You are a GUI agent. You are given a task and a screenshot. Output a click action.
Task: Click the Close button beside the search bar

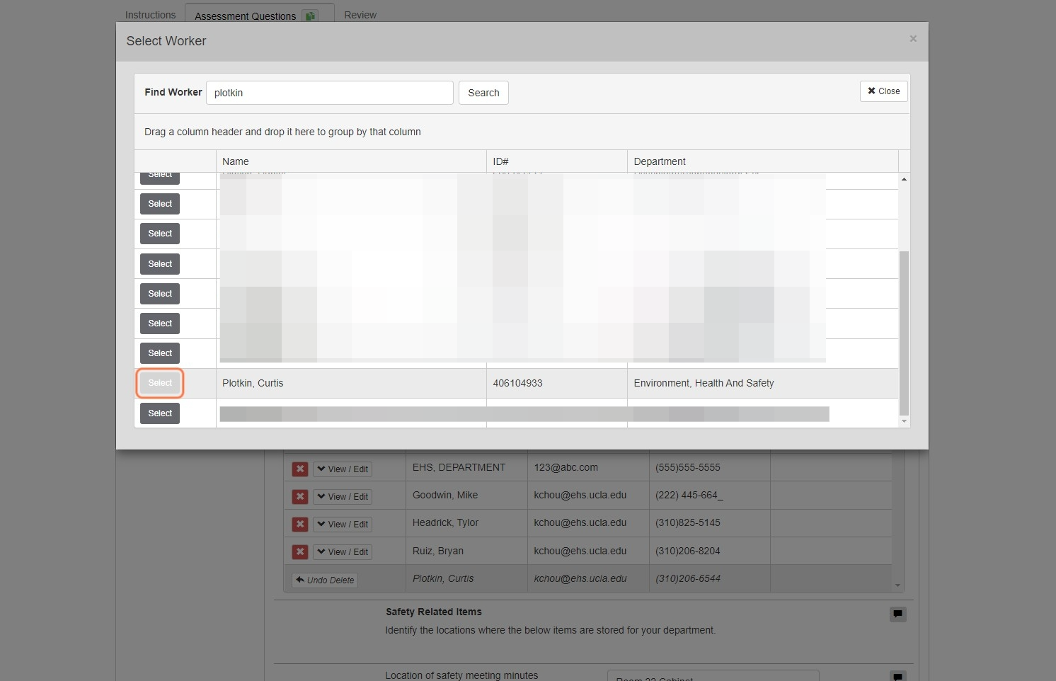coord(883,91)
